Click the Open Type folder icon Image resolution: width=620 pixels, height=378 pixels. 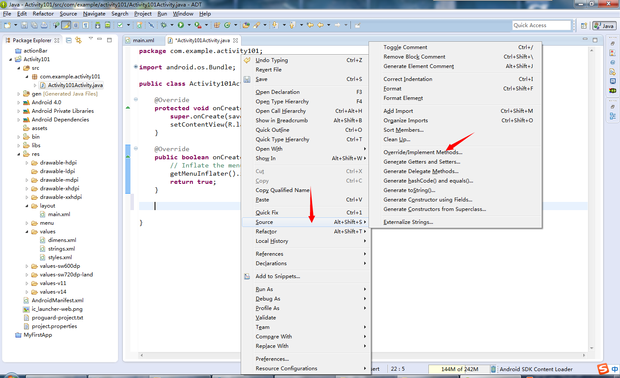click(246, 25)
